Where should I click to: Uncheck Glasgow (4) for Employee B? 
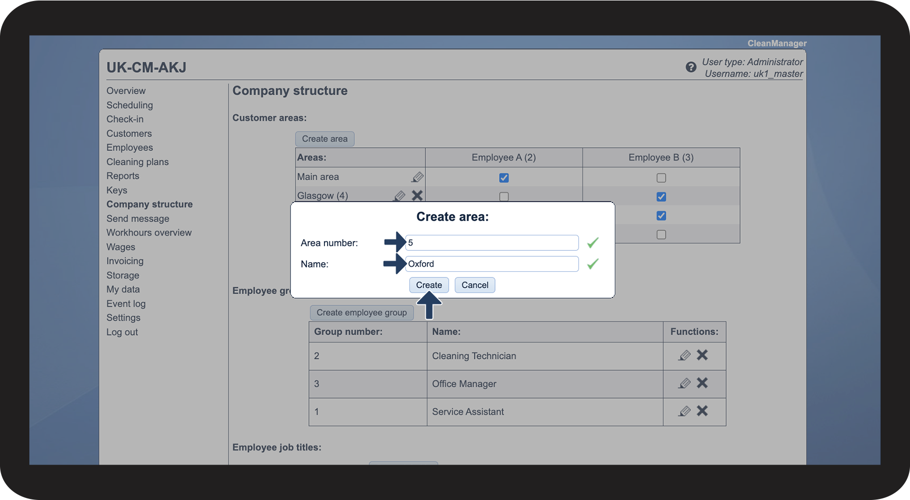[661, 197]
